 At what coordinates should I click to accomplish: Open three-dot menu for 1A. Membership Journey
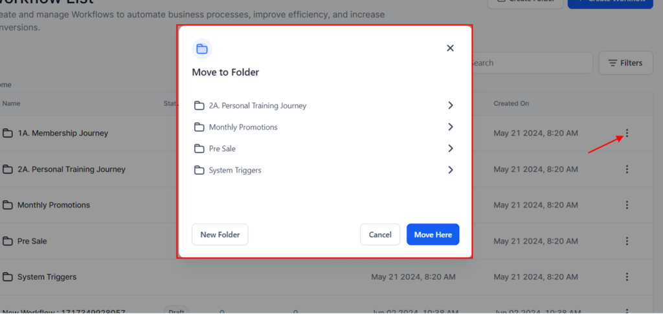pos(626,133)
